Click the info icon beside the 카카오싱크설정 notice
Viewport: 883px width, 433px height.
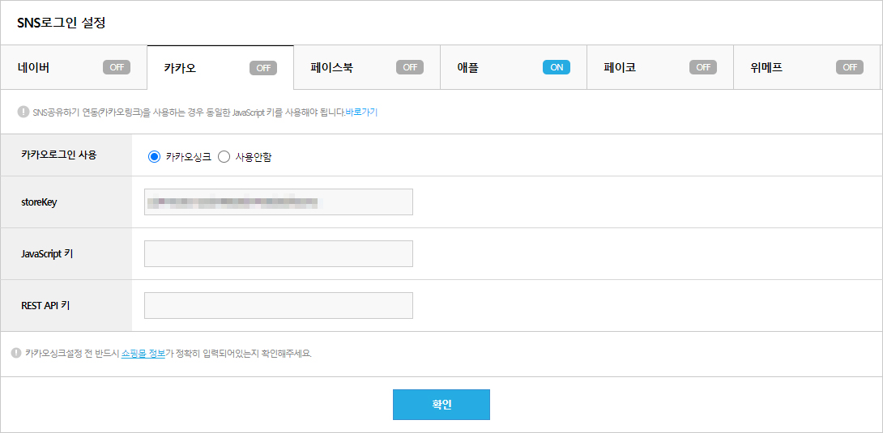tap(16, 353)
